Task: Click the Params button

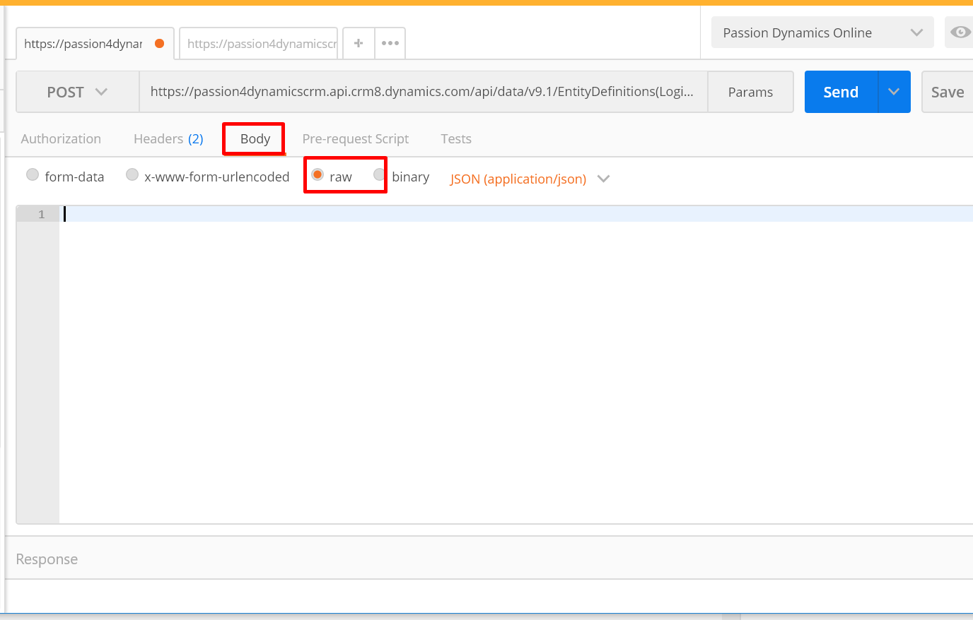Action: pyautogui.click(x=750, y=92)
